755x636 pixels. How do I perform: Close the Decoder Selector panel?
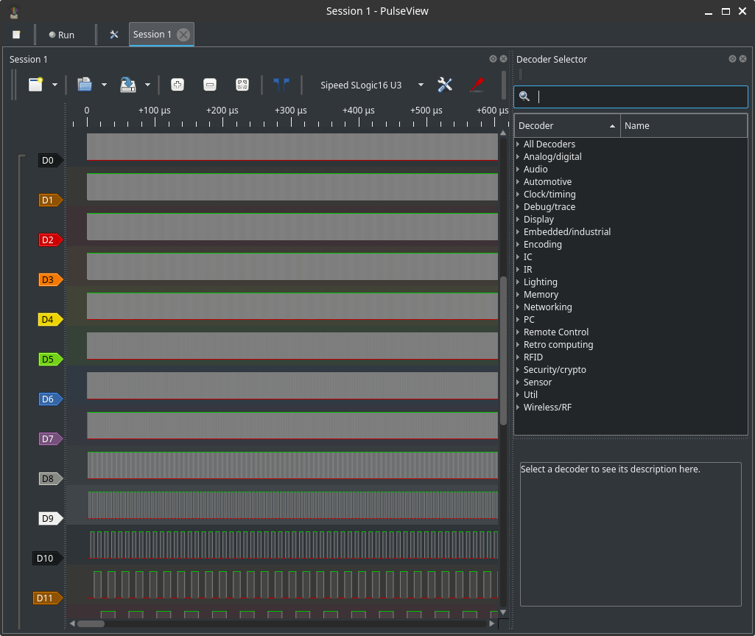point(744,59)
